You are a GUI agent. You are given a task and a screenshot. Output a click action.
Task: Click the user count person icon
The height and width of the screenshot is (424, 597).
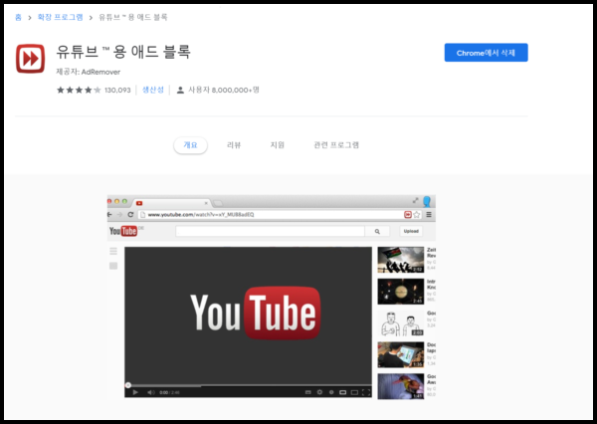(180, 91)
